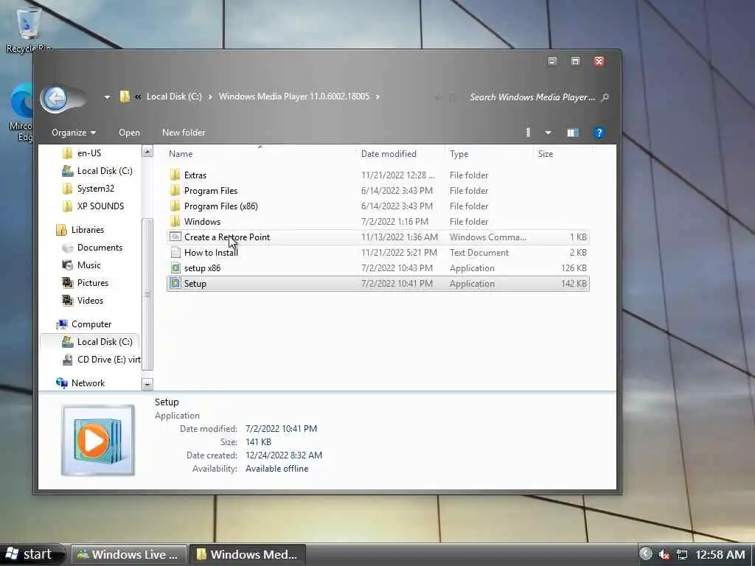The image size is (755, 566).
Task: Click navigation pane scroll down arrow
Action: (x=147, y=384)
